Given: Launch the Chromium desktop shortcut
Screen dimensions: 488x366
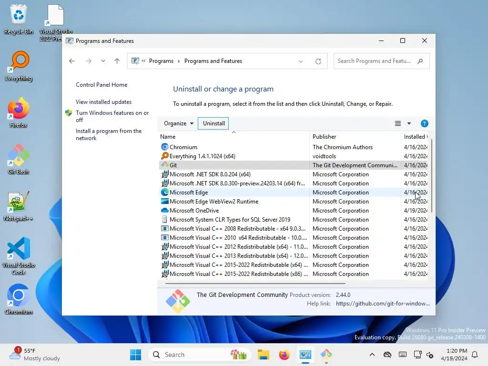Looking at the screenshot, I should coord(19,299).
